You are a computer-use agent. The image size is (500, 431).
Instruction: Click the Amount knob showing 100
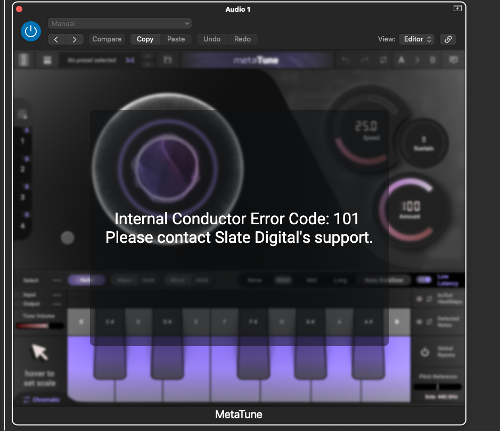(x=411, y=210)
